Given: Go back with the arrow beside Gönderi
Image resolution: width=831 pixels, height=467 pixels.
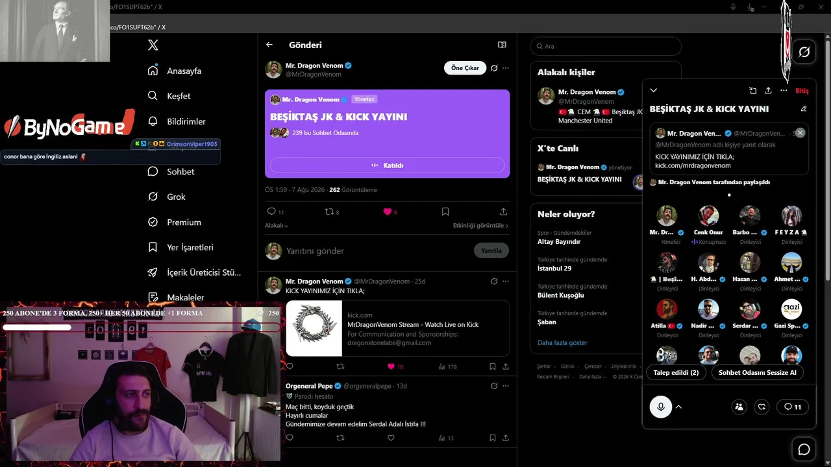Looking at the screenshot, I should tap(269, 45).
